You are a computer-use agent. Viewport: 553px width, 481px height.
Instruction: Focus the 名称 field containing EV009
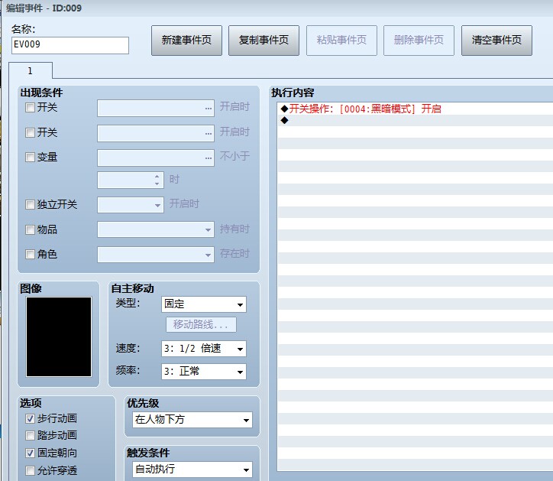(x=70, y=45)
